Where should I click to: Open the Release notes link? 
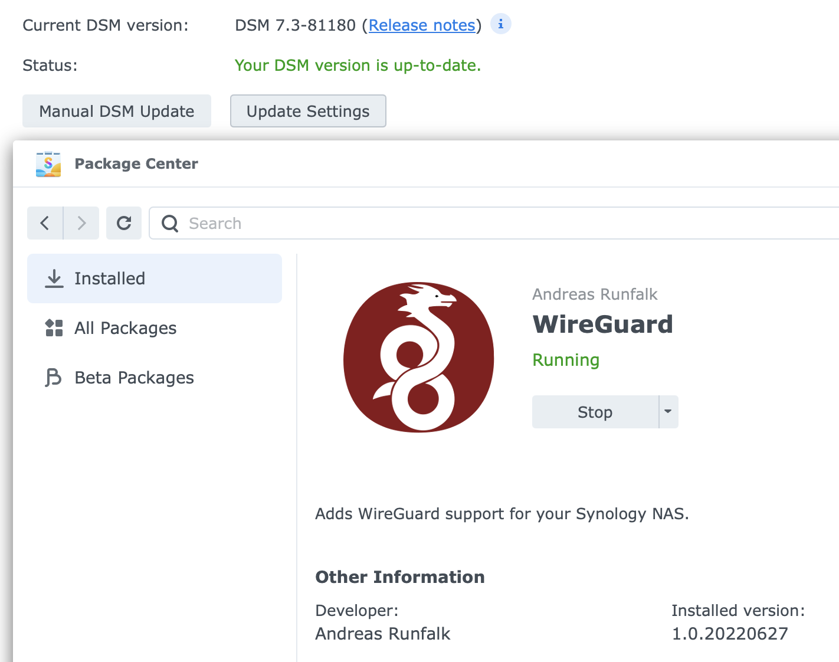point(422,25)
